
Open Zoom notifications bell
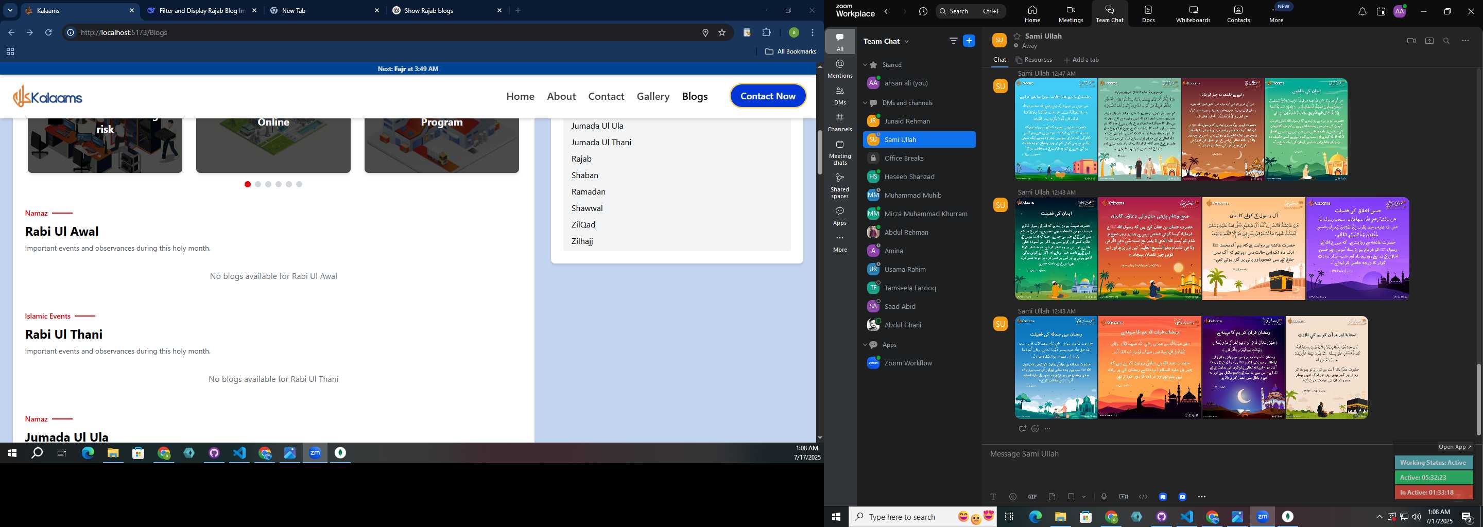click(1362, 11)
